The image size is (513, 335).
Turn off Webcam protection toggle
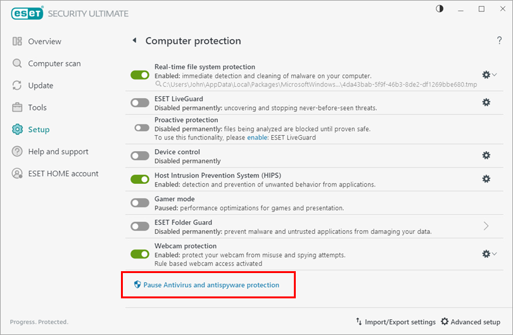140,254
